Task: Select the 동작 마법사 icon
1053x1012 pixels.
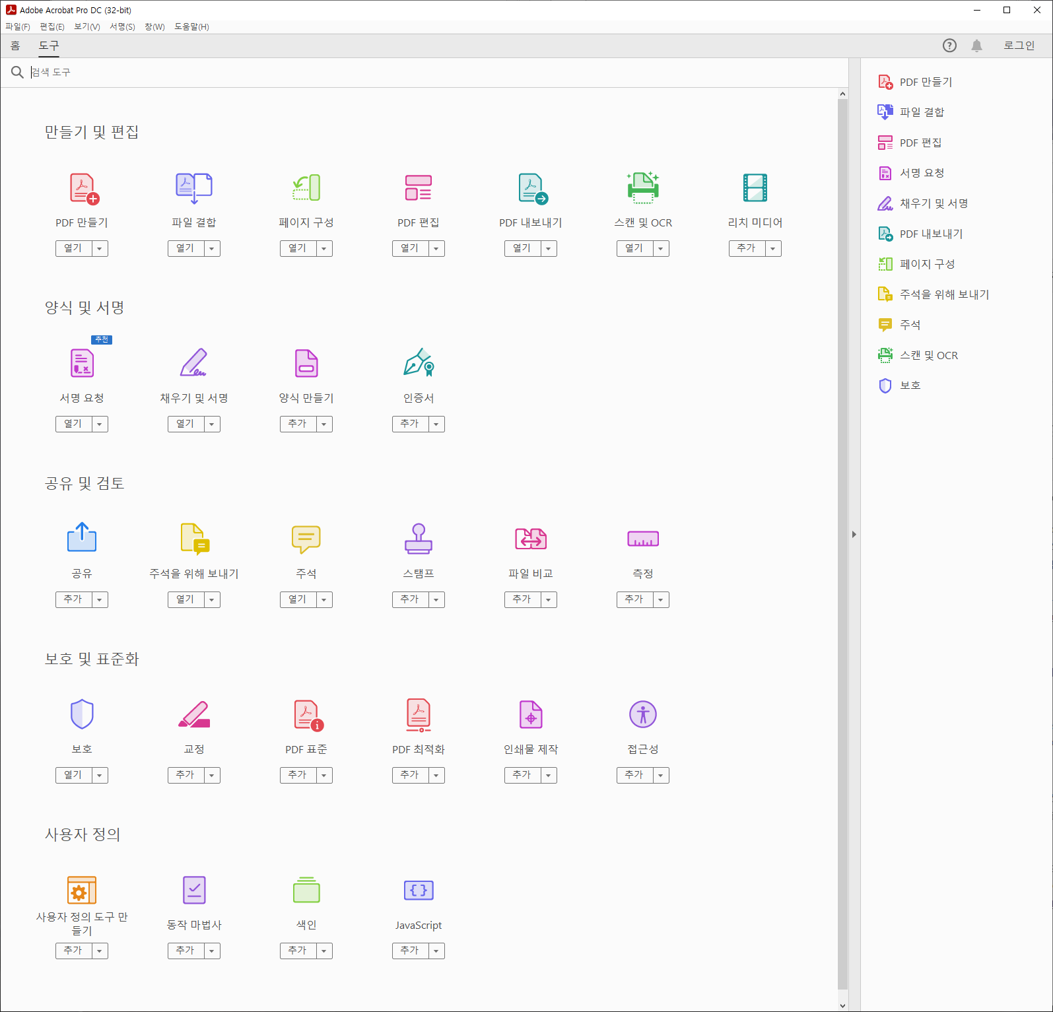Action: tap(194, 890)
